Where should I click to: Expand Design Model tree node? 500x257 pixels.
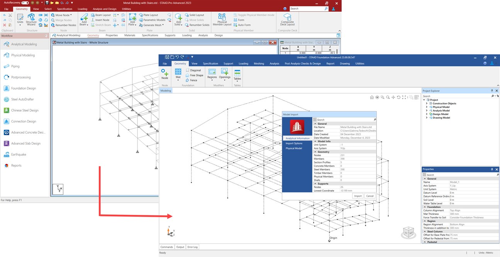pos(427,114)
